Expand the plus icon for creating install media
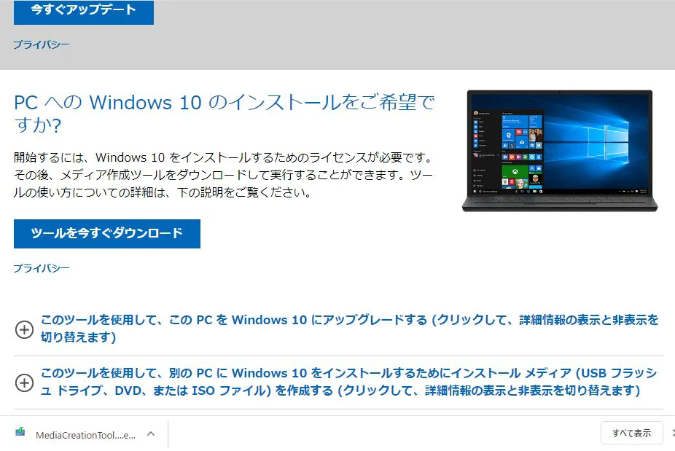The height and width of the screenshot is (451, 675). click(24, 383)
